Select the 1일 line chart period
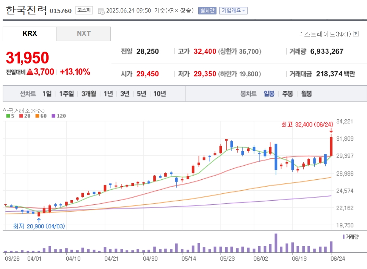The width and height of the screenshot is (367, 269). [x=47, y=94]
